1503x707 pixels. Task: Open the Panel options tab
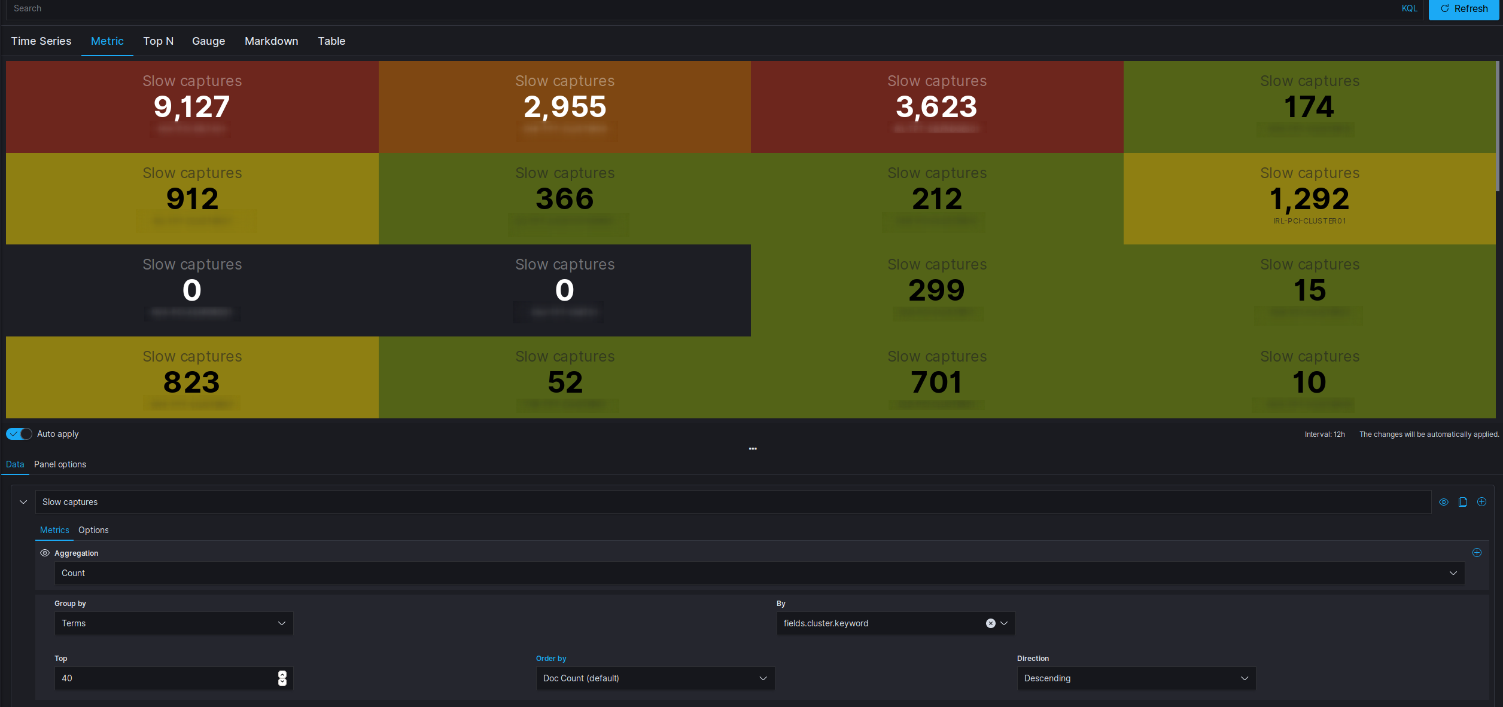pyautogui.click(x=60, y=464)
